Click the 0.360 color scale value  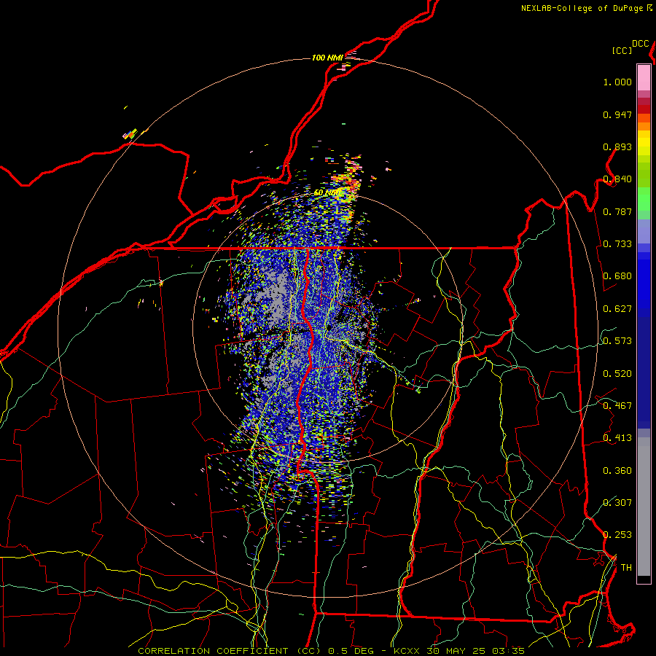(617, 471)
